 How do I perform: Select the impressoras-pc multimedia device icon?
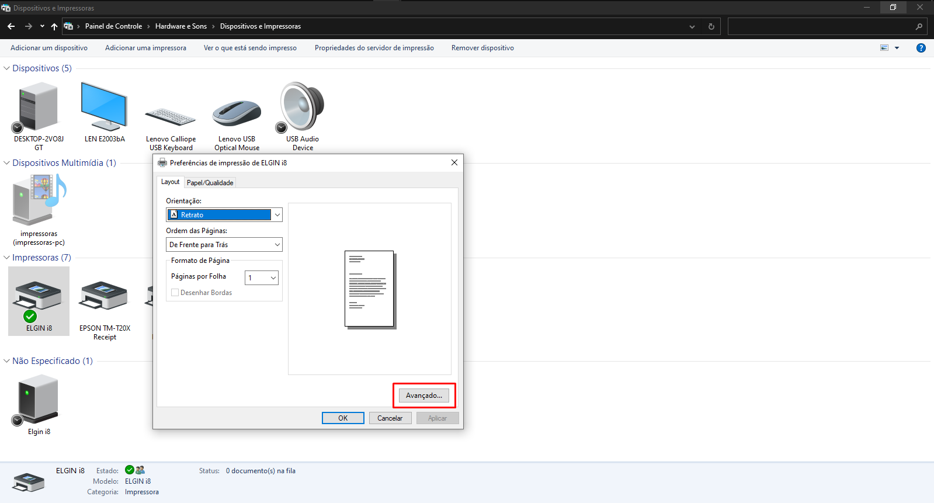pyautogui.click(x=39, y=202)
